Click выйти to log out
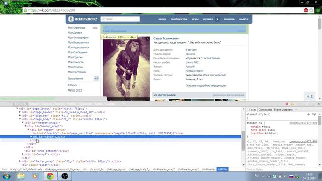The height and width of the screenshot is (181, 322). point(244,19)
